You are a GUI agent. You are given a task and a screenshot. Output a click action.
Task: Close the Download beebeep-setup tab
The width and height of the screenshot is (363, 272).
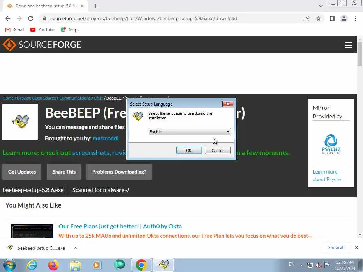click(82, 6)
